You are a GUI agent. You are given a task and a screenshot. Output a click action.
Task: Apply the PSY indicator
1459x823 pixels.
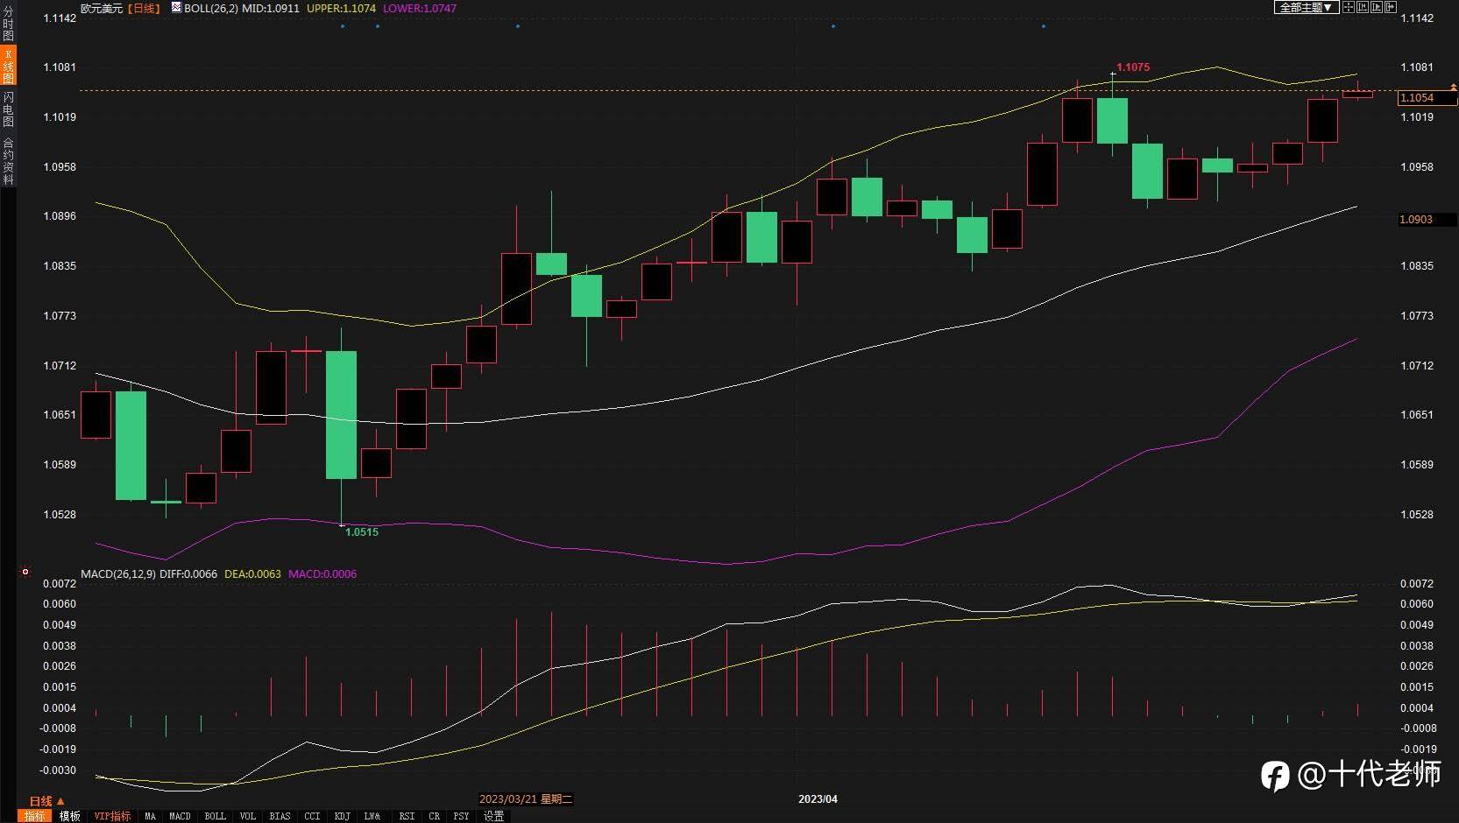pos(461,816)
